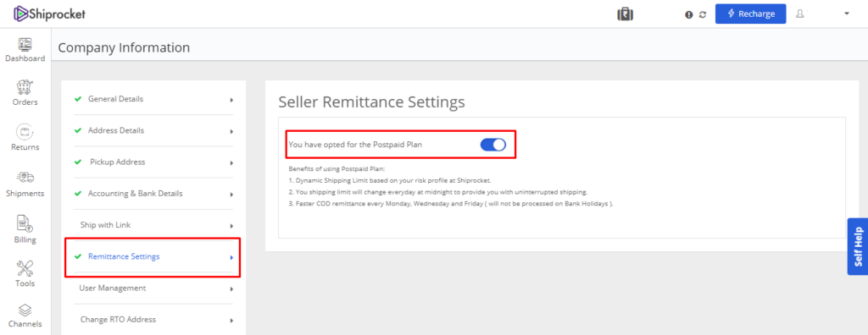The height and width of the screenshot is (335, 868).
Task: Expand the user account dropdown arrow
Action: pyautogui.click(x=847, y=14)
